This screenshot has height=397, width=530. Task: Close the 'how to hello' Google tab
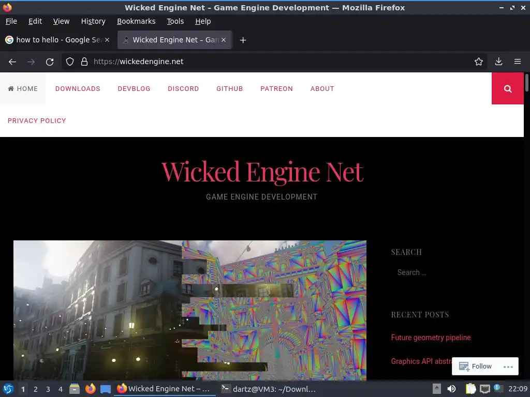click(107, 40)
